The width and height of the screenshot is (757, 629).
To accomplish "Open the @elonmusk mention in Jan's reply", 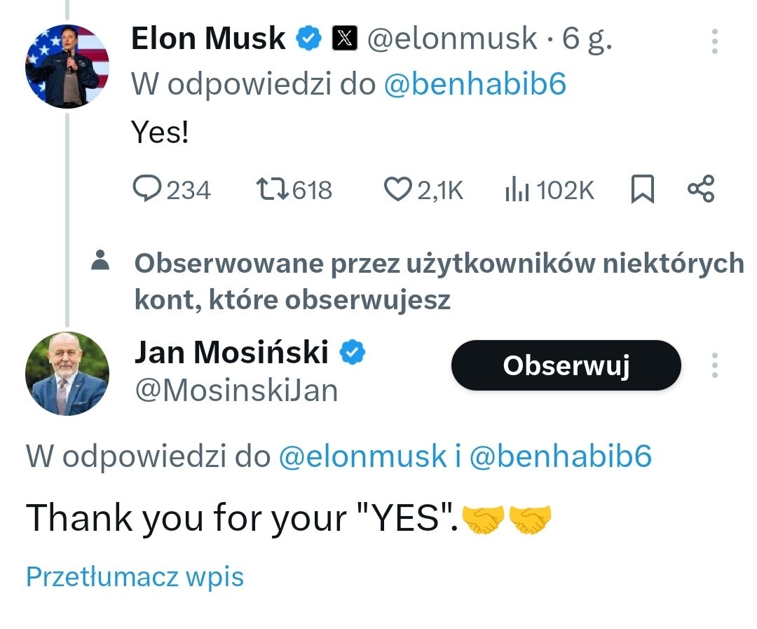I will click(362, 456).
